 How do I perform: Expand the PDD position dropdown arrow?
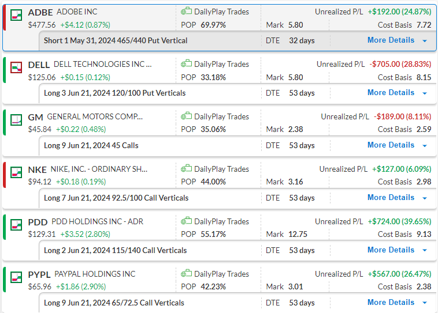pyautogui.click(x=425, y=250)
